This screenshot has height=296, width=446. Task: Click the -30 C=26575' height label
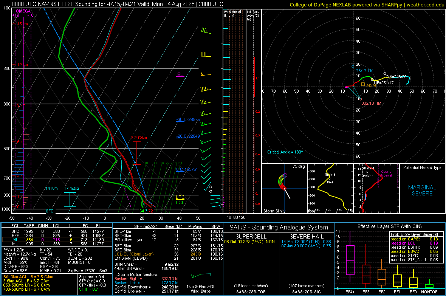[188, 119]
